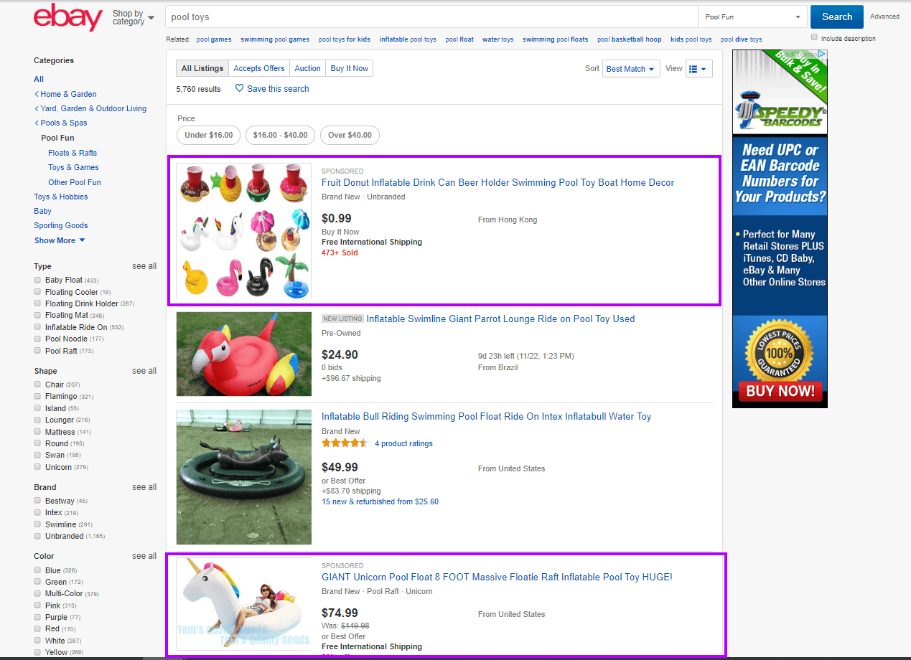Open the Pool Fun category dropdown beside search
This screenshot has height=660, width=911.
[752, 16]
